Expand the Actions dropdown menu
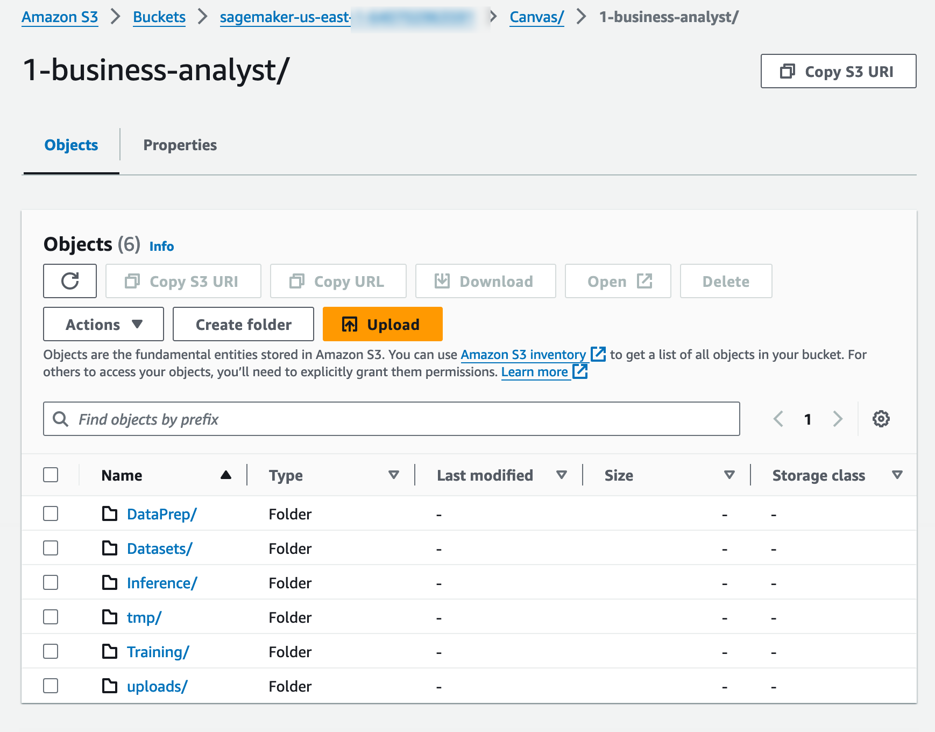The width and height of the screenshot is (935, 732). click(x=103, y=324)
